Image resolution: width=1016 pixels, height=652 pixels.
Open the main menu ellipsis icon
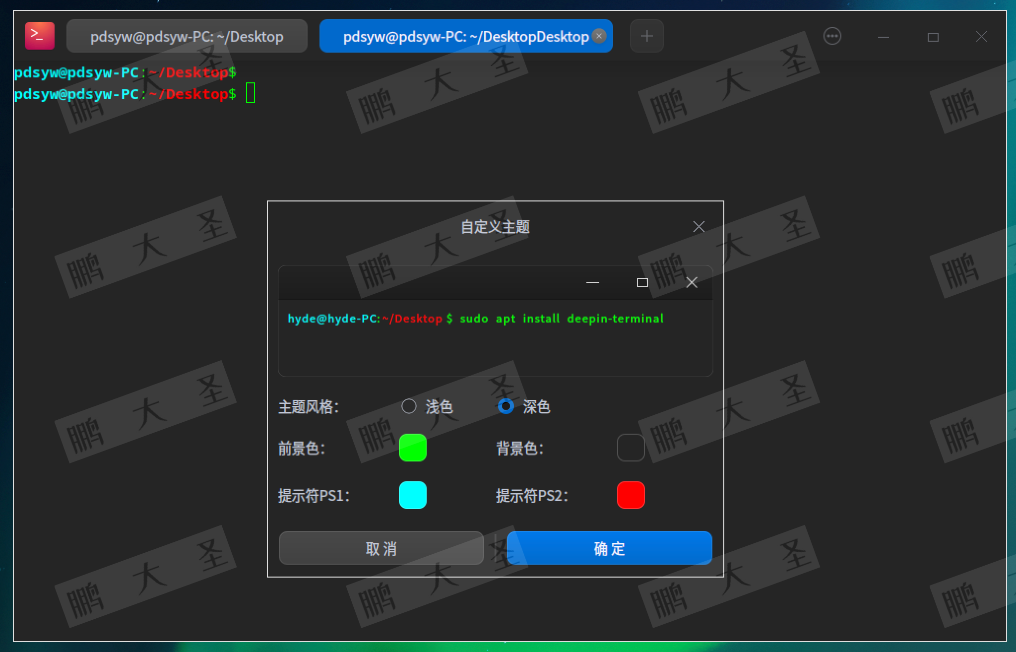(x=832, y=36)
